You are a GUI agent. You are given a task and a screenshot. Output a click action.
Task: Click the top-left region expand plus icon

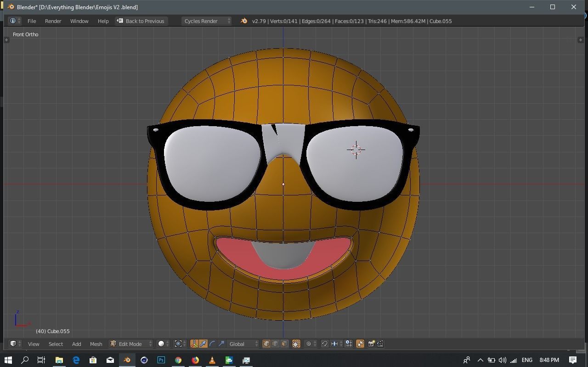[6, 40]
